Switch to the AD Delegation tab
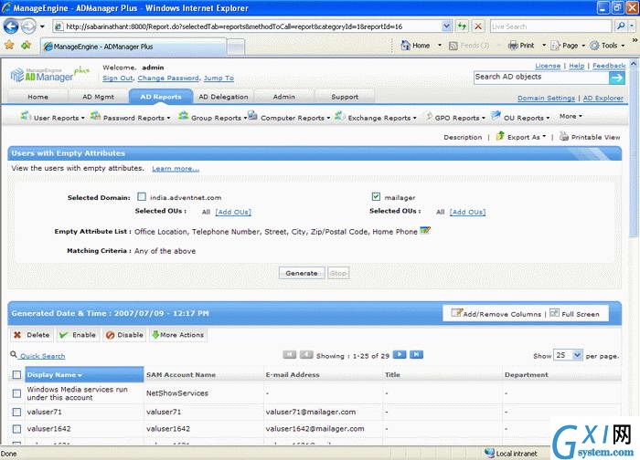 pyautogui.click(x=223, y=97)
